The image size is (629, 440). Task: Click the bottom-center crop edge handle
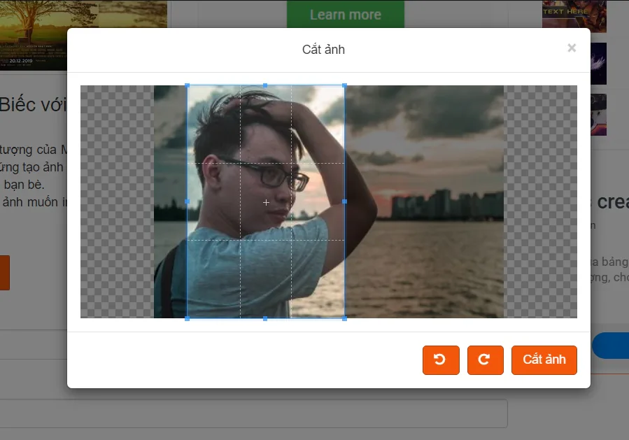265,318
